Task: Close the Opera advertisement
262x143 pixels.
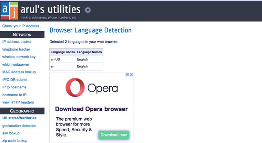Action: pyautogui.click(x=131, y=75)
